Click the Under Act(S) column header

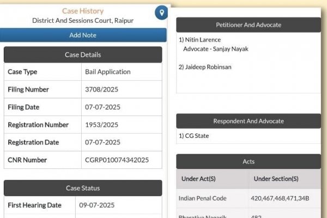pos(198,179)
